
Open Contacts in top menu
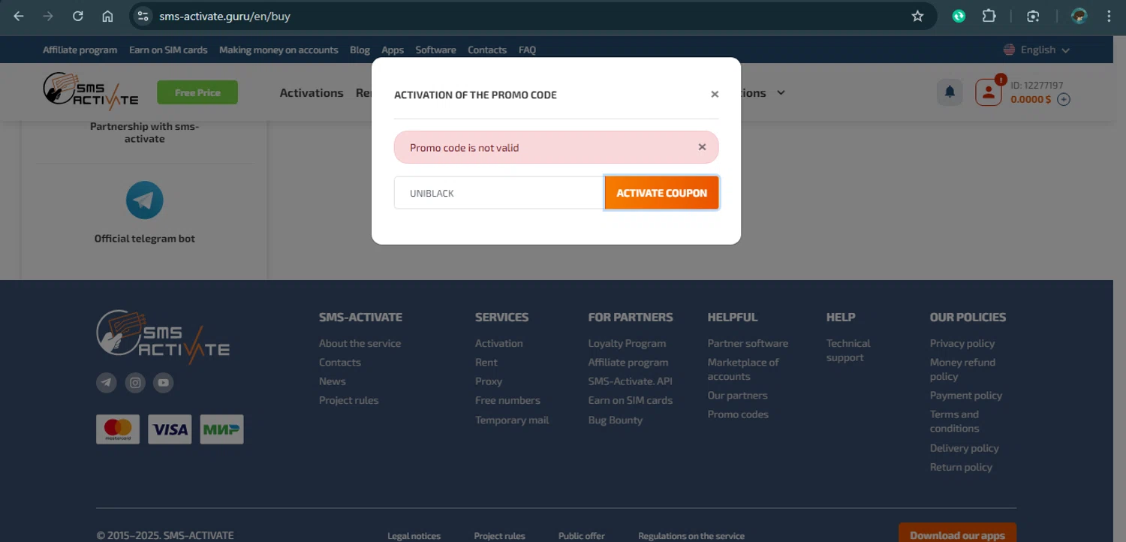[487, 50]
